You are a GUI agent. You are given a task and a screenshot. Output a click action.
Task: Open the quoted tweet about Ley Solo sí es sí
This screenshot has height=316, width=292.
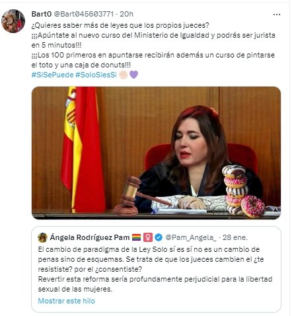[x=156, y=269]
